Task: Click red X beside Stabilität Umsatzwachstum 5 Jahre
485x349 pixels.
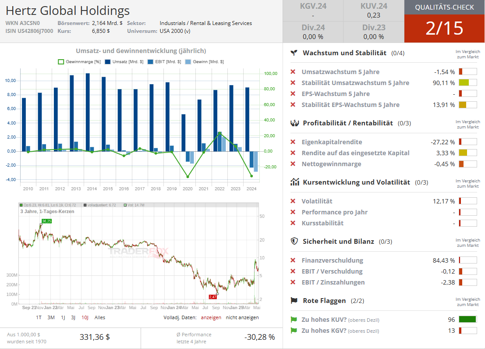Action: point(293,83)
